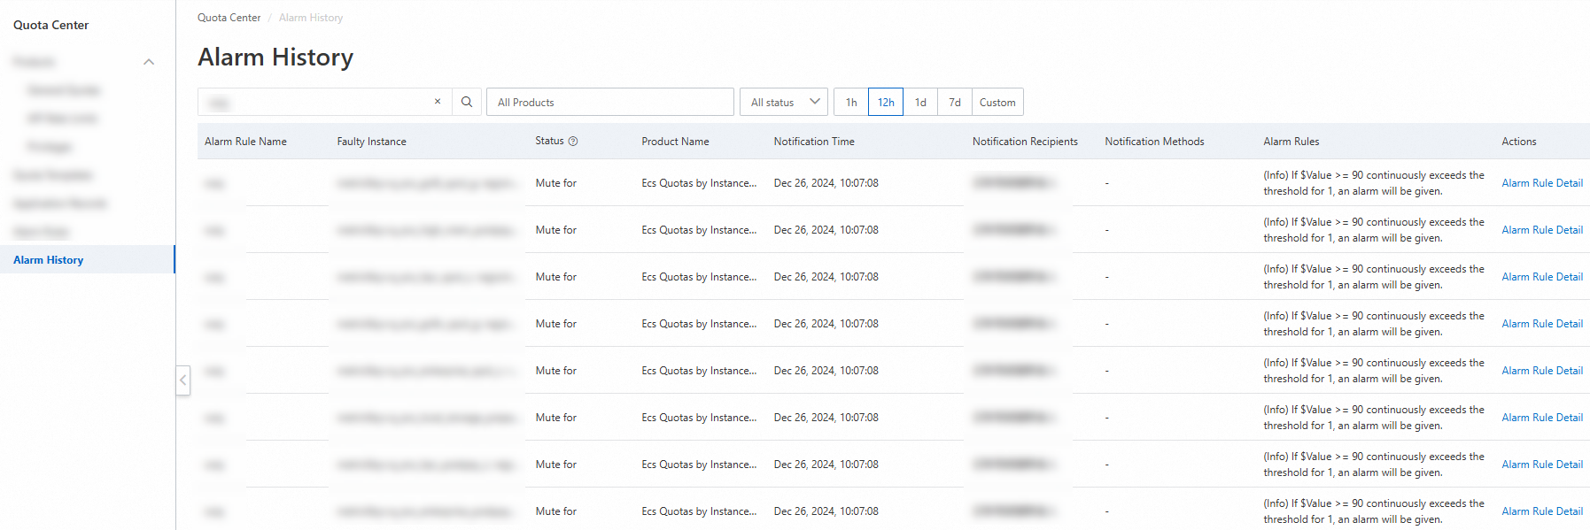Clear the alarm rule search field
The width and height of the screenshot is (1590, 530).
[438, 102]
